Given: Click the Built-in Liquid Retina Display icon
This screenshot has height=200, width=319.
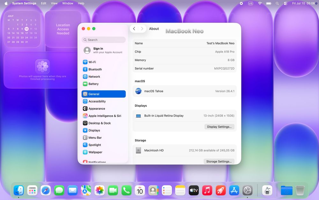Looking at the screenshot, I should [138, 116].
